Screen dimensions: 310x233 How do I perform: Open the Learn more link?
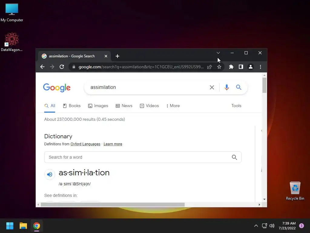[x=113, y=144]
